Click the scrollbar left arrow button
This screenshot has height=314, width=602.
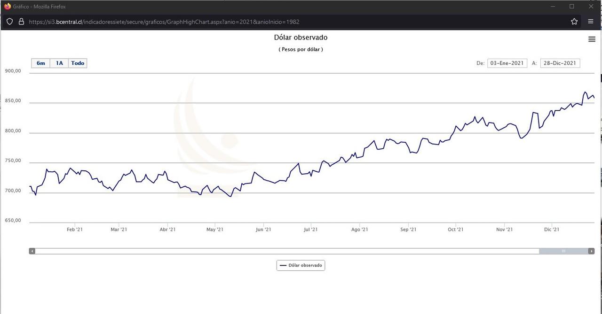click(x=32, y=251)
